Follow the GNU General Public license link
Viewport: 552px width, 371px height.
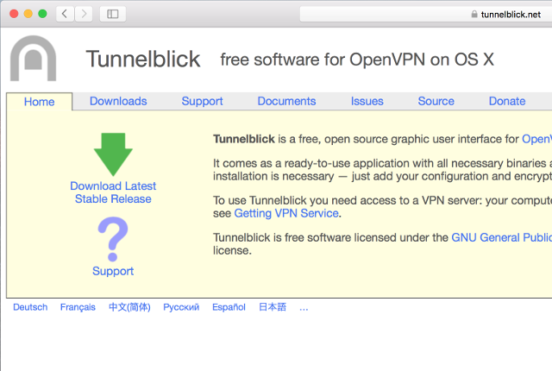click(x=501, y=237)
